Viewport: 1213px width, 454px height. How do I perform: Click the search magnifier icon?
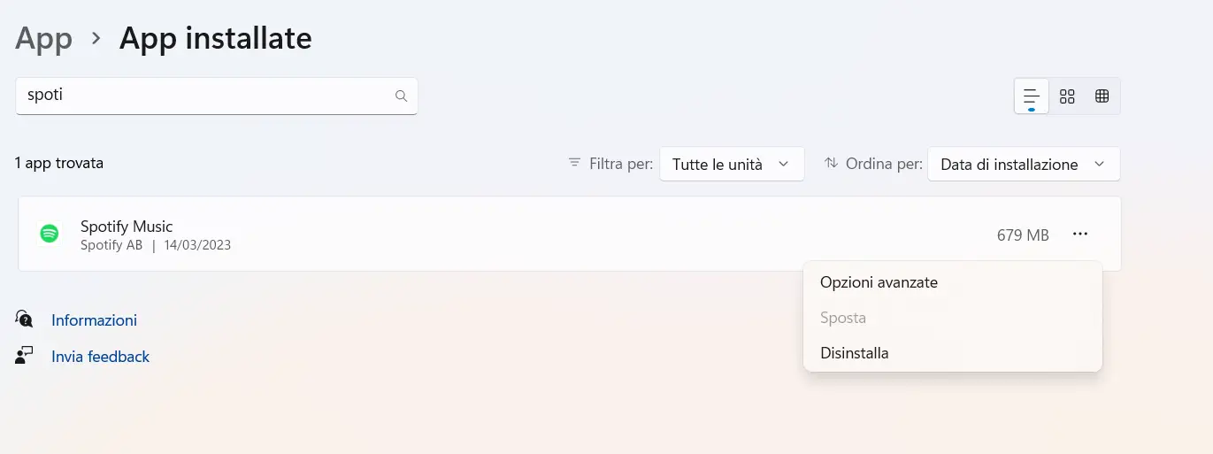401,96
